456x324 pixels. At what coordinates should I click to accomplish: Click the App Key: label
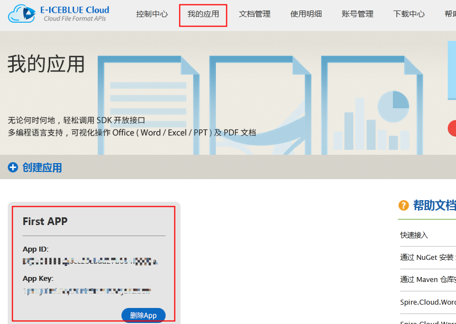(38, 279)
